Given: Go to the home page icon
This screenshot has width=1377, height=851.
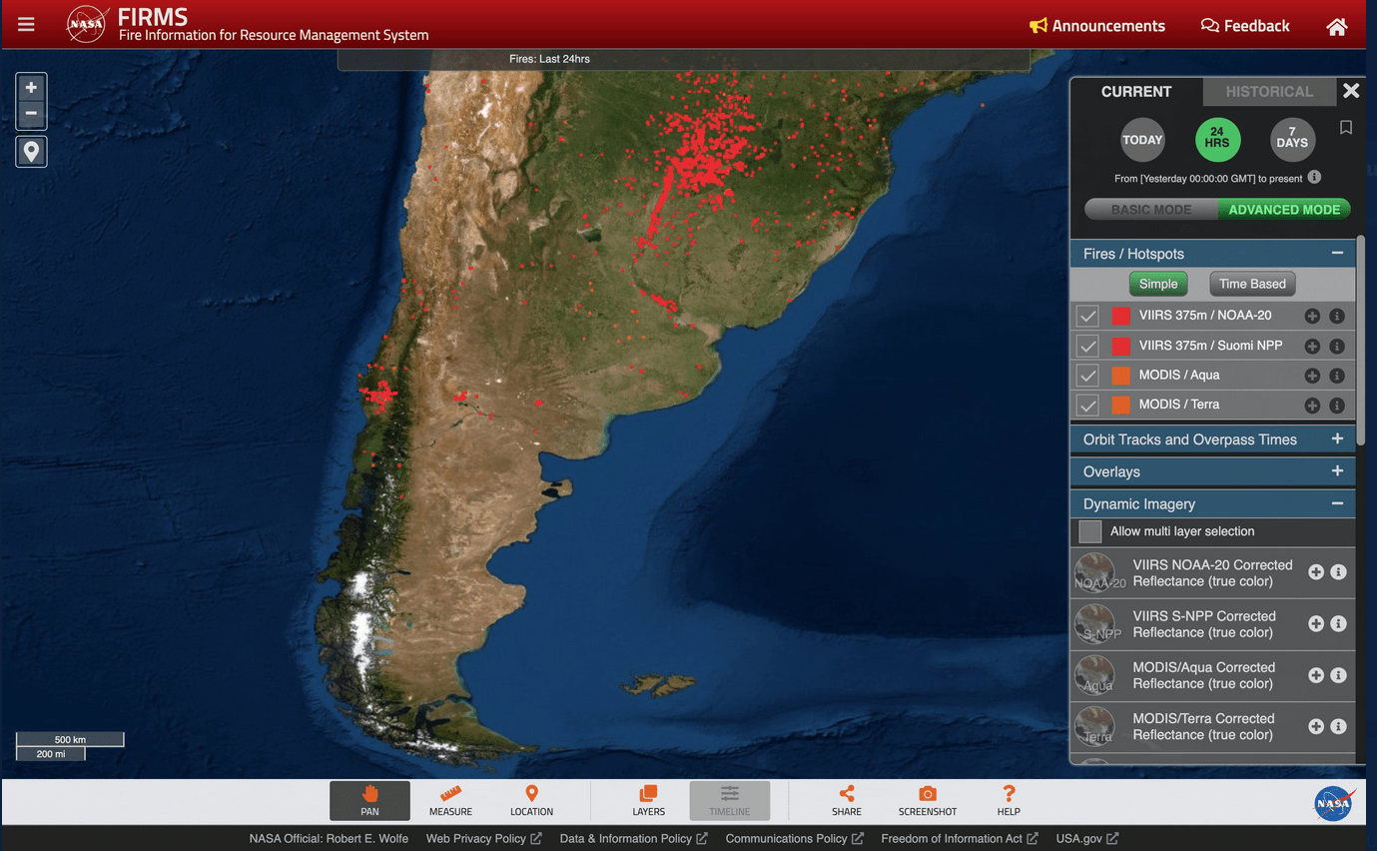Looking at the screenshot, I should [1337, 27].
